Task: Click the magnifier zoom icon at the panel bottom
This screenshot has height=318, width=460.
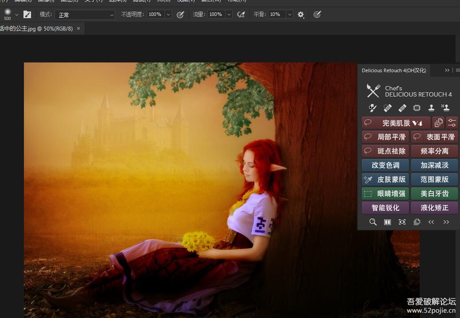Action: pos(373,222)
